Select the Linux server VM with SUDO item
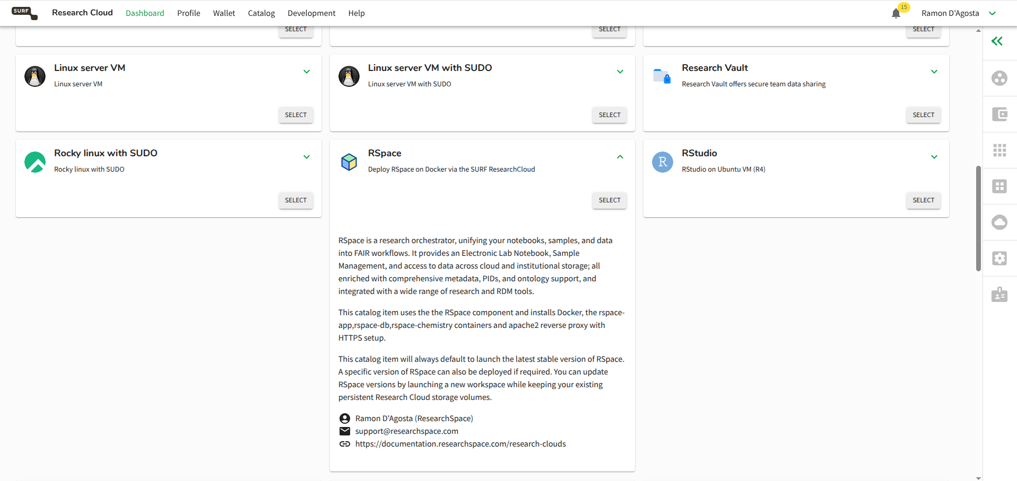 point(610,115)
